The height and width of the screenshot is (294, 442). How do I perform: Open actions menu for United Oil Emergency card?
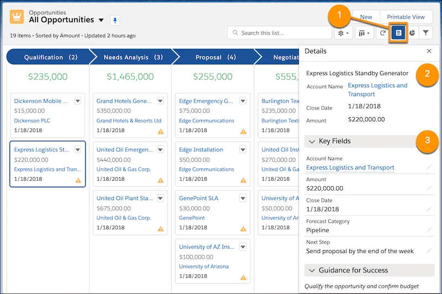point(160,149)
